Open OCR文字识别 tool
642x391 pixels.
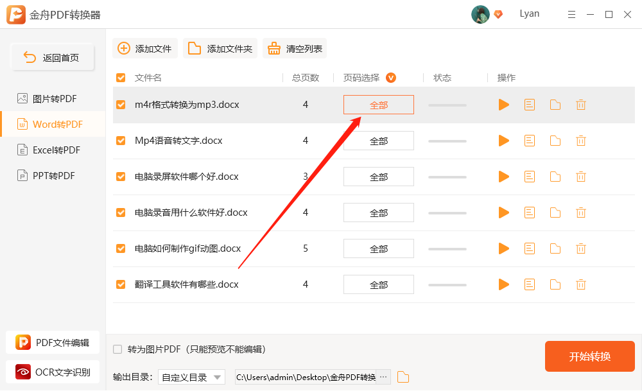pos(53,372)
